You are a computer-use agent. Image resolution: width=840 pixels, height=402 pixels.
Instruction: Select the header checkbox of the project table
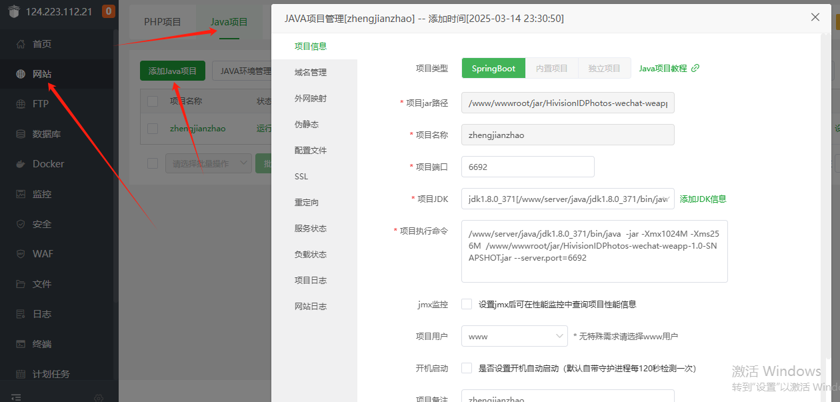tap(153, 101)
